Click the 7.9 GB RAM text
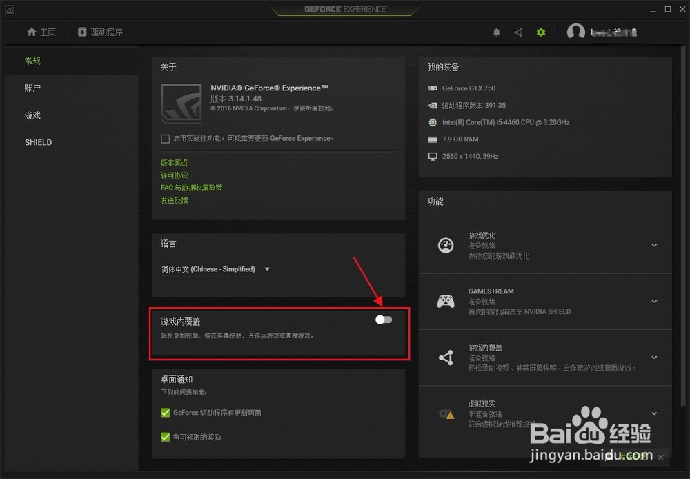The width and height of the screenshot is (690, 479). (x=460, y=139)
